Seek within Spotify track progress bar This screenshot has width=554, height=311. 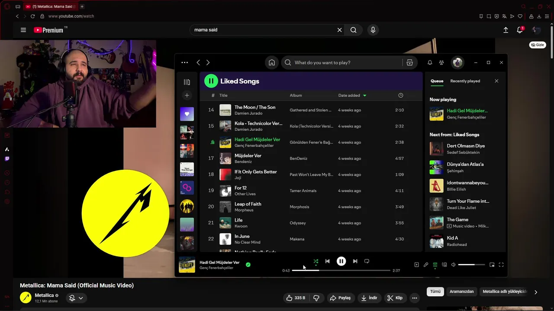coord(341,270)
